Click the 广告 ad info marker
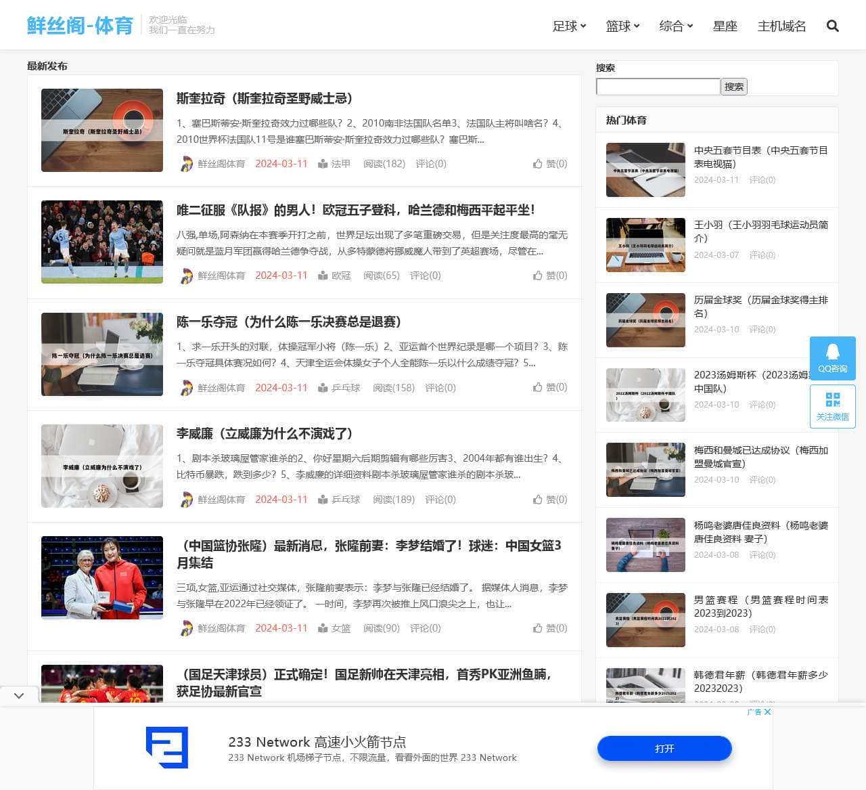This screenshot has height=790, width=866. [754, 711]
